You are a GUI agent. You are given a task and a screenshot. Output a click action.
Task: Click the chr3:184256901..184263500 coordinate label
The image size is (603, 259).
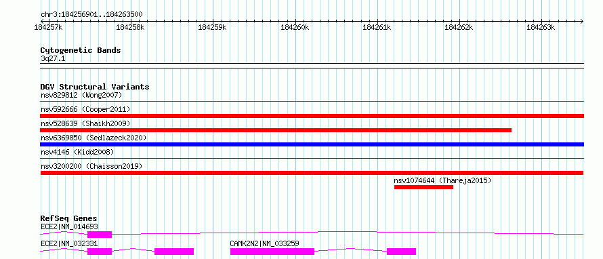(x=91, y=15)
